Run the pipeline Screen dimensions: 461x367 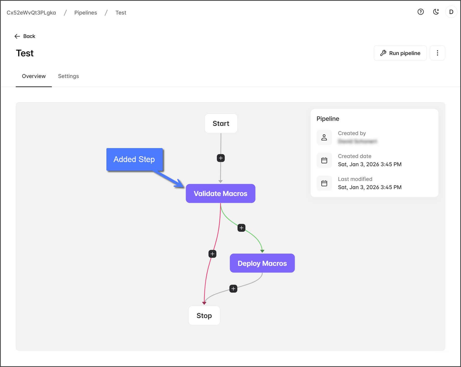click(400, 53)
